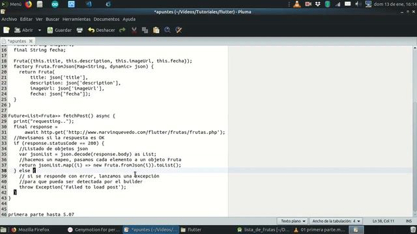
Task: Click the VLC cone tray icon
Action: (297, 5)
